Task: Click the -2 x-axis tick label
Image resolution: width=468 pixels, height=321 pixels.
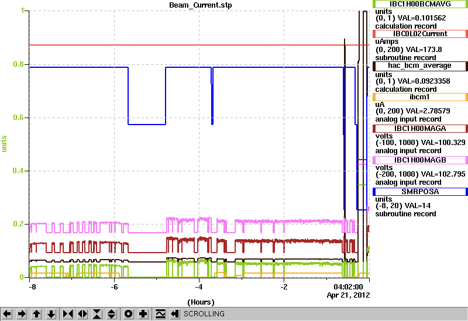Action: [284, 287]
